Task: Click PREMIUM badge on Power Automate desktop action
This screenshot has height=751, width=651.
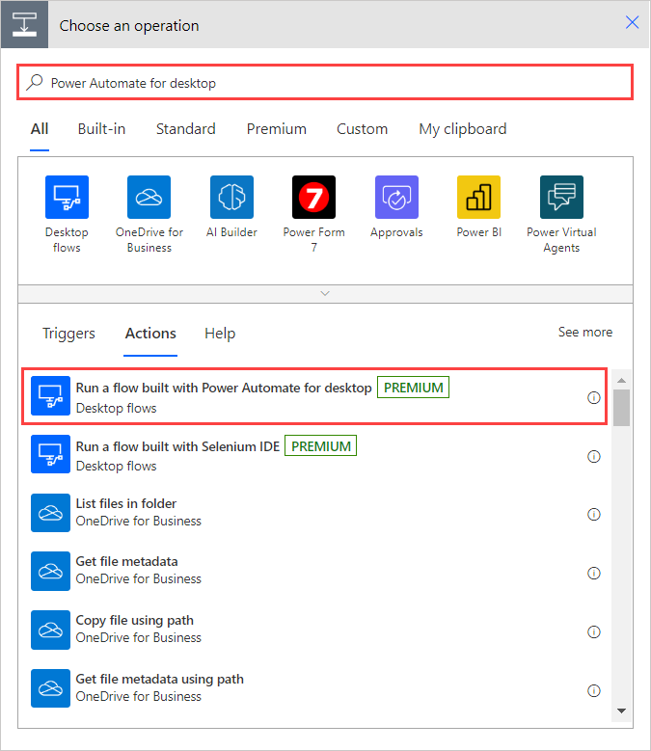Action: (x=414, y=388)
